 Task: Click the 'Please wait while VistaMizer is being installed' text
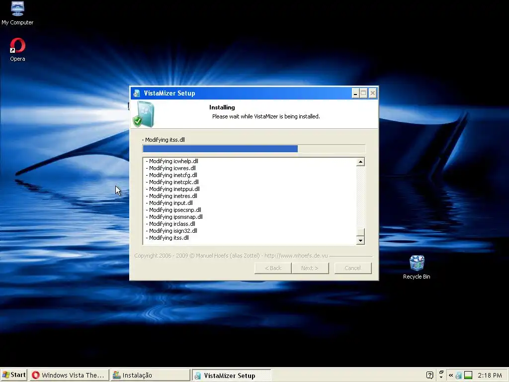pos(266,116)
